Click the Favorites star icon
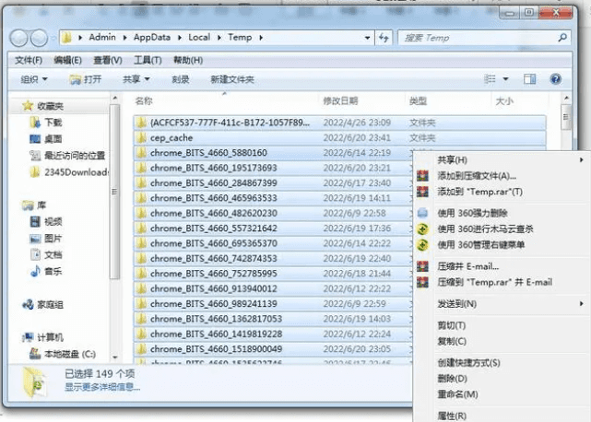 28,106
